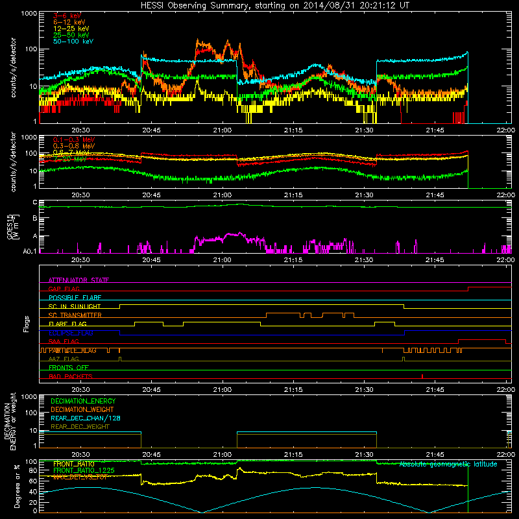Click the 21:45 time tick under decimation panel
This screenshot has width=519, height=519.
435,455
